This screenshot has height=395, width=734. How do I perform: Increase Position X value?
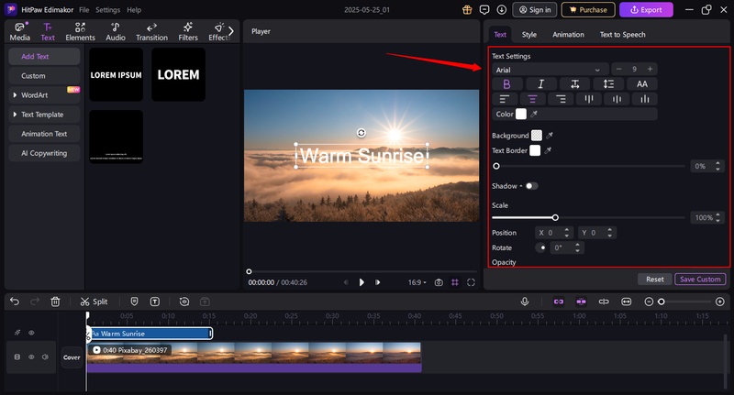tap(567, 230)
